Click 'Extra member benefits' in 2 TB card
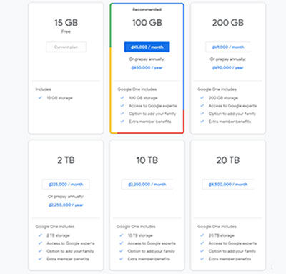The height and width of the screenshot is (274, 286). (x=68, y=259)
